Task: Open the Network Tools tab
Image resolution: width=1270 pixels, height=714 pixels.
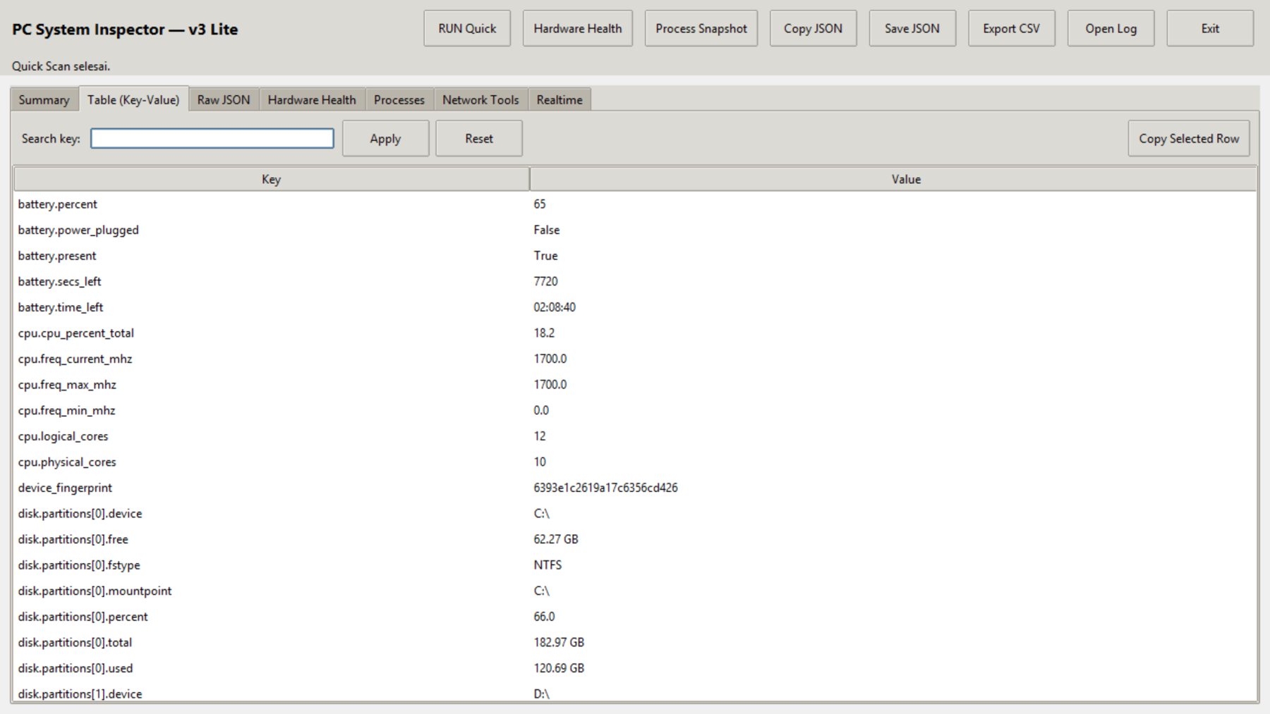Action: pyautogui.click(x=480, y=99)
